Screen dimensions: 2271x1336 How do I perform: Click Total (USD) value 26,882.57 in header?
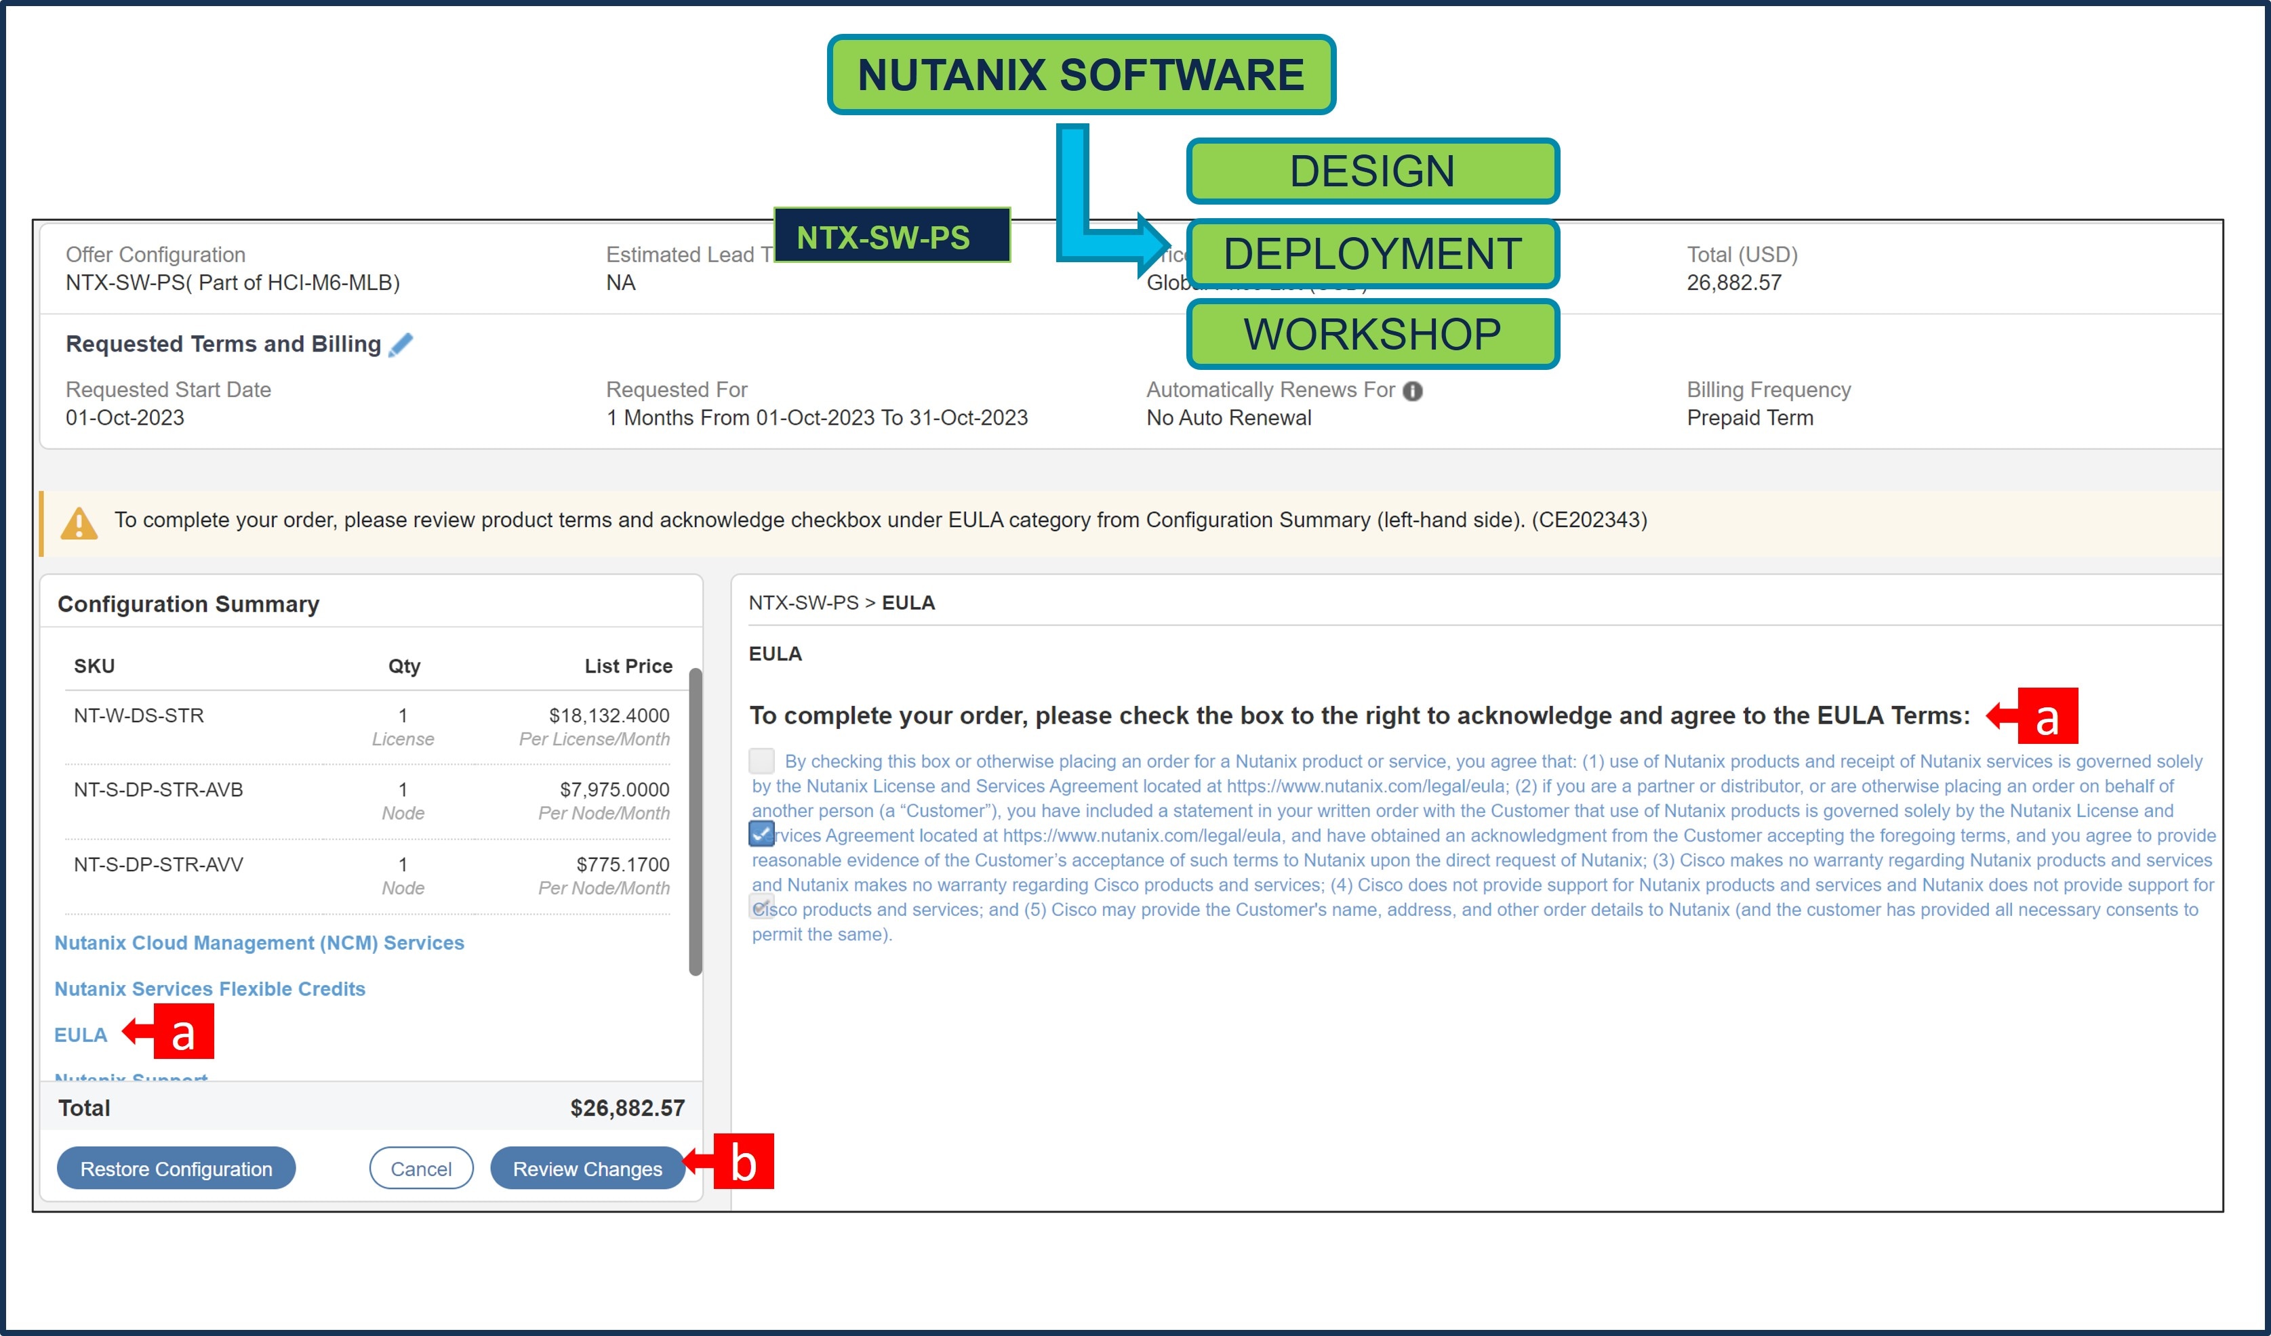[x=1734, y=283]
